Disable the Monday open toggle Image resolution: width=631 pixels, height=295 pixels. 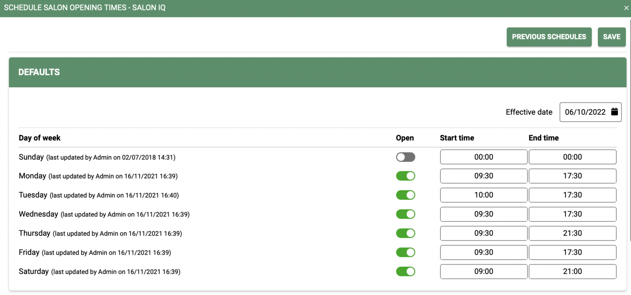pos(405,176)
